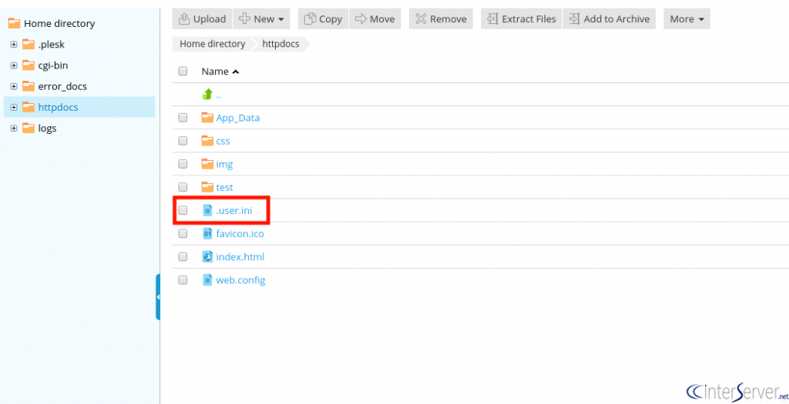The width and height of the screenshot is (789, 404).
Task: Click the logs folder icon in tree
Action: point(29,128)
